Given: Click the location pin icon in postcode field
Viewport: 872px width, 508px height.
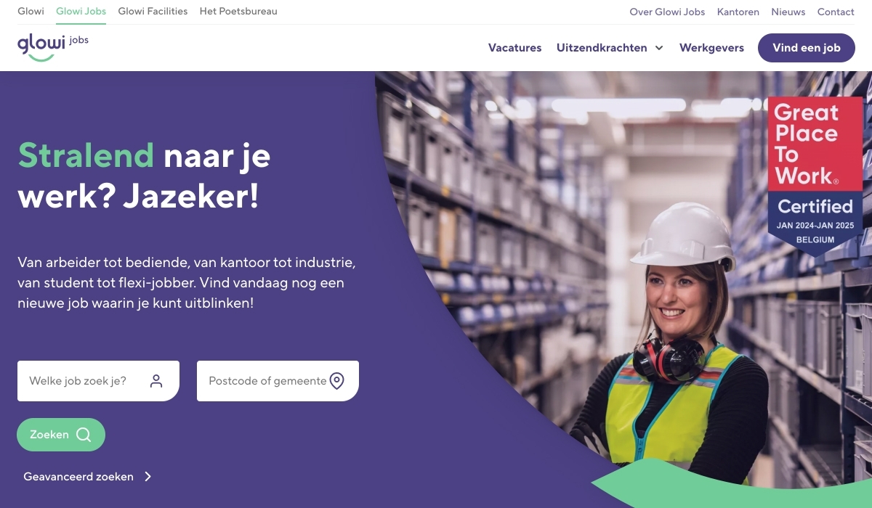Looking at the screenshot, I should (336, 381).
